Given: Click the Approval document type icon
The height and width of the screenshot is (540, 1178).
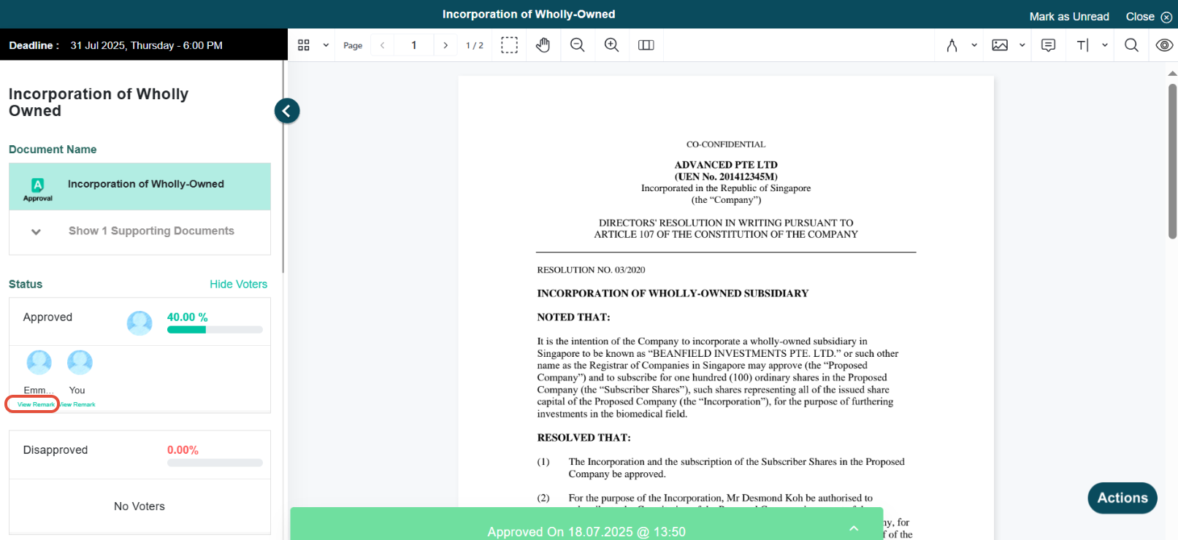Looking at the screenshot, I should coord(38,189).
